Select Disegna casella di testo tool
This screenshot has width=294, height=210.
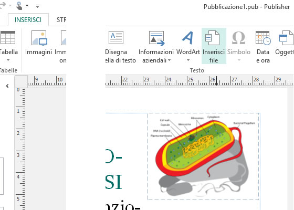pyautogui.click(x=116, y=37)
